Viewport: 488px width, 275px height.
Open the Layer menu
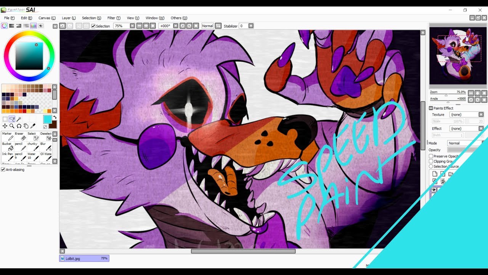point(69,18)
